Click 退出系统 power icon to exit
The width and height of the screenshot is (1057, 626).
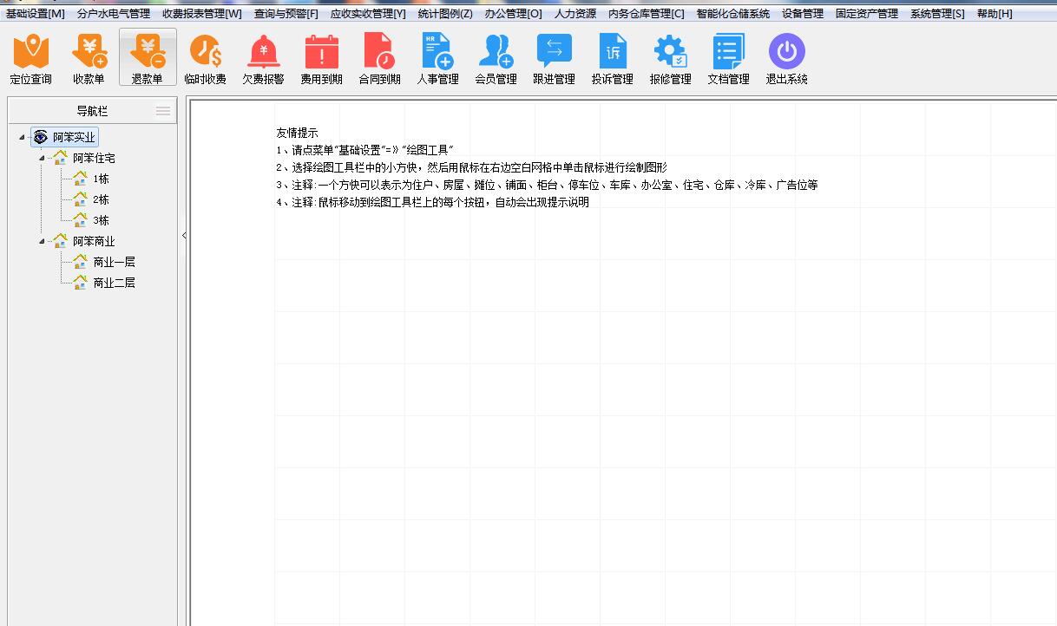787,52
